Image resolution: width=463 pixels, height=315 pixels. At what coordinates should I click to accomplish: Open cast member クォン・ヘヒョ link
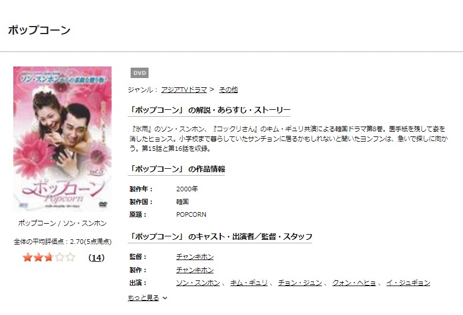click(x=354, y=283)
